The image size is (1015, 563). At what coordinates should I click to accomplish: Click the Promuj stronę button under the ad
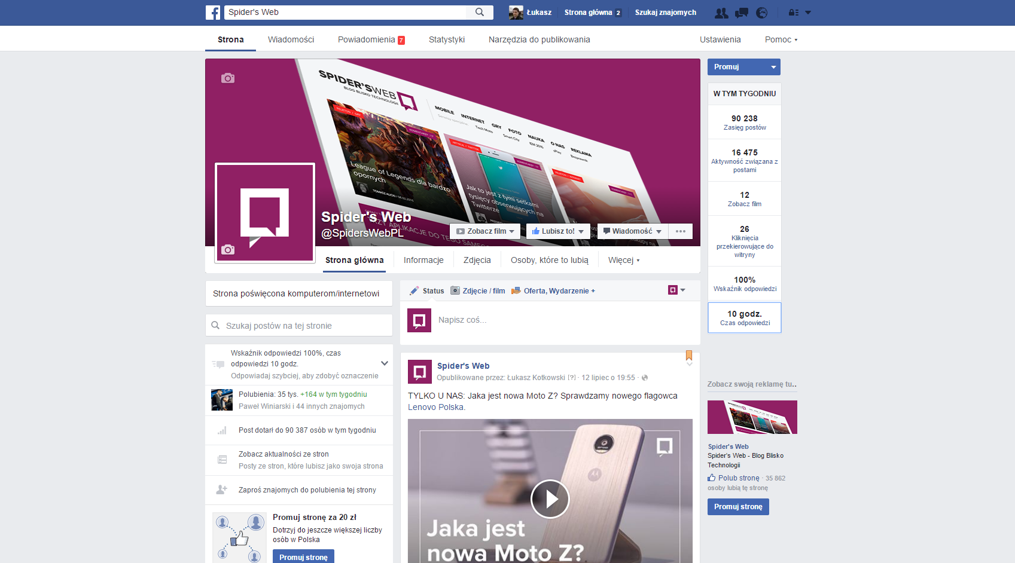click(x=738, y=507)
